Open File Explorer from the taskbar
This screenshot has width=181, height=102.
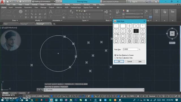[71, 100]
